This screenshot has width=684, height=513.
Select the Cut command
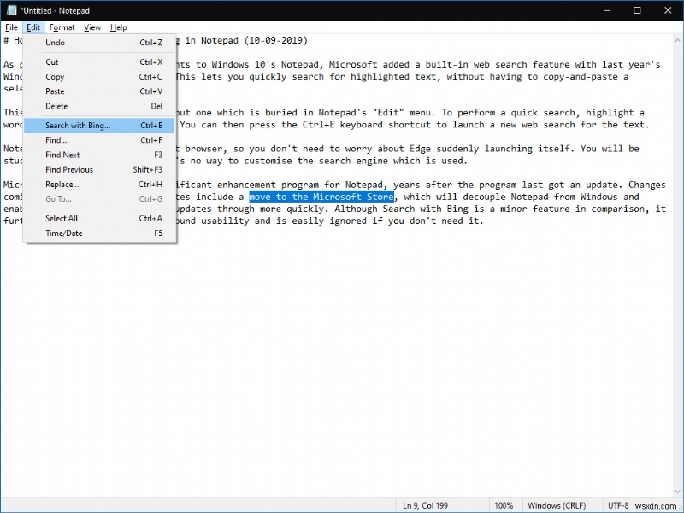click(51, 62)
